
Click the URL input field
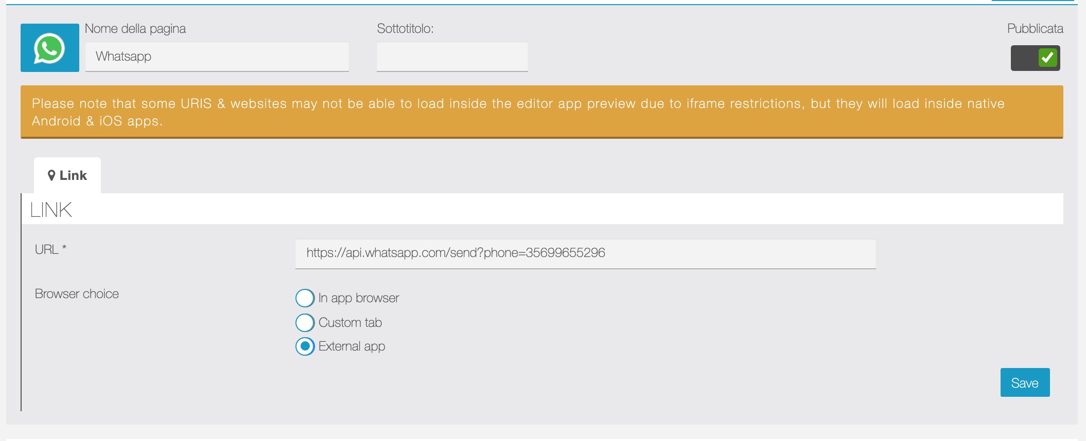(586, 253)
